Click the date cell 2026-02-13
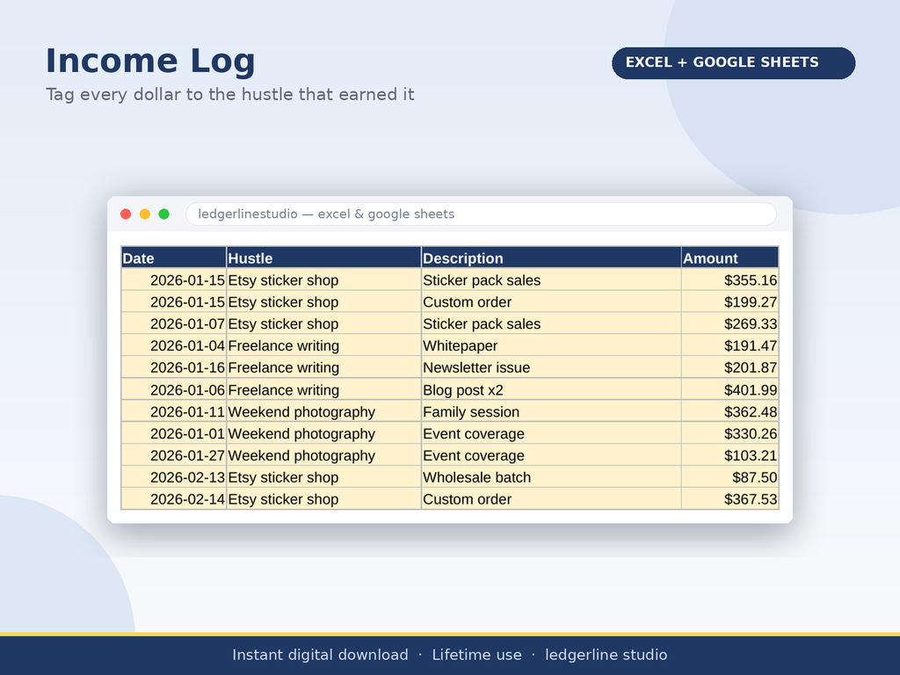Viewport: 900px width, 675px height. [x=173, y=477]
